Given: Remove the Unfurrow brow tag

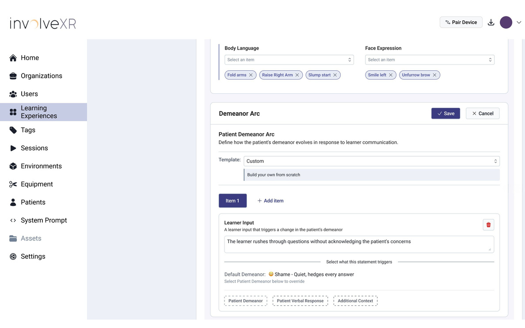Looking at the screenshot, I should pos(434,75).
